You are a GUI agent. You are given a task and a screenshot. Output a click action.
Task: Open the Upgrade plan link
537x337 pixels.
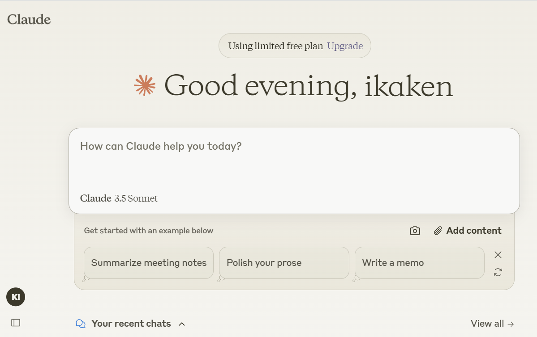click(345, 46)
